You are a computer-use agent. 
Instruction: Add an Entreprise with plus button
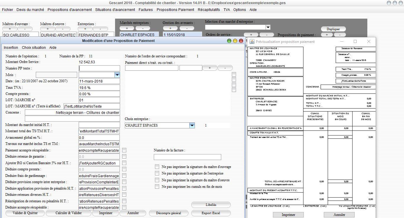click(85, 29)
